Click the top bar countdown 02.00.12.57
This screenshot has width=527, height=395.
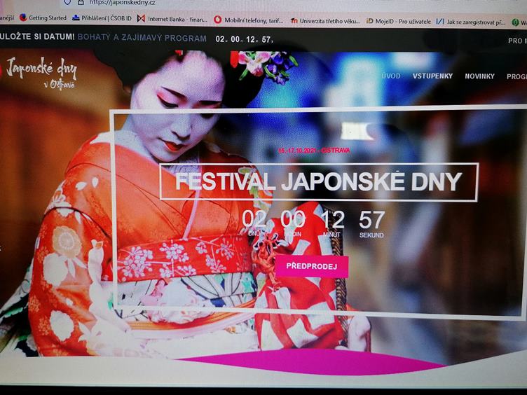point(244,39)
